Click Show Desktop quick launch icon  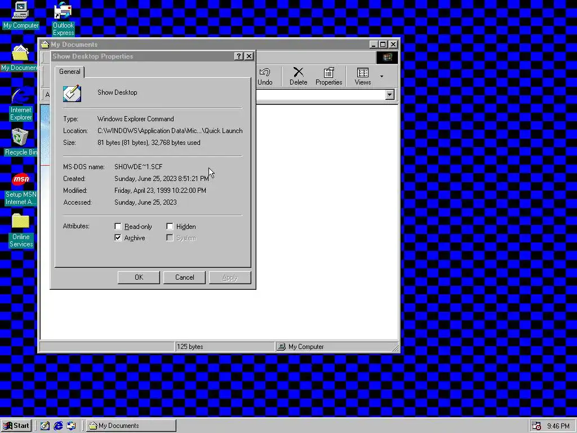45,426
